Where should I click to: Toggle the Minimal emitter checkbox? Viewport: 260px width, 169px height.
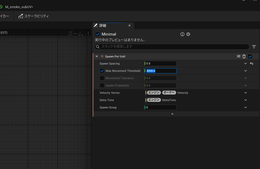click(97, 34)
